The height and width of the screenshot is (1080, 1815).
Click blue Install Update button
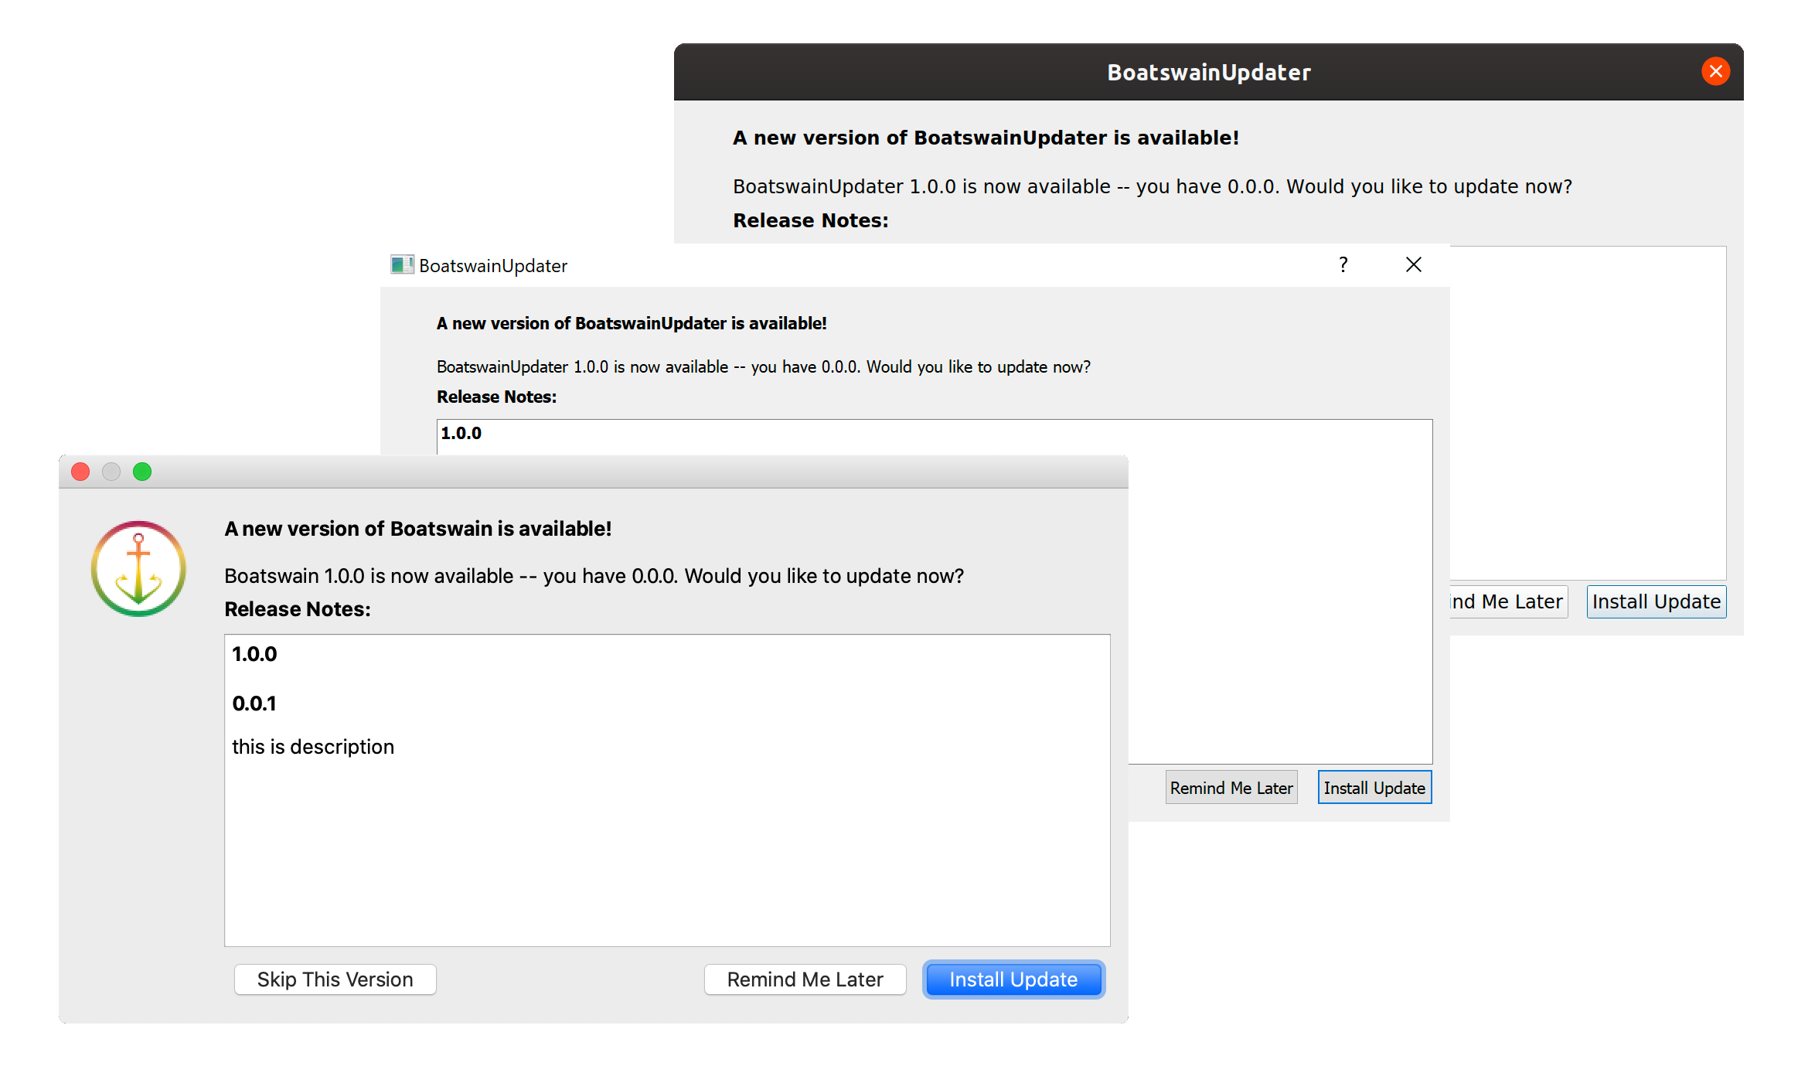pyautogui.click(x=1013, y=979)
